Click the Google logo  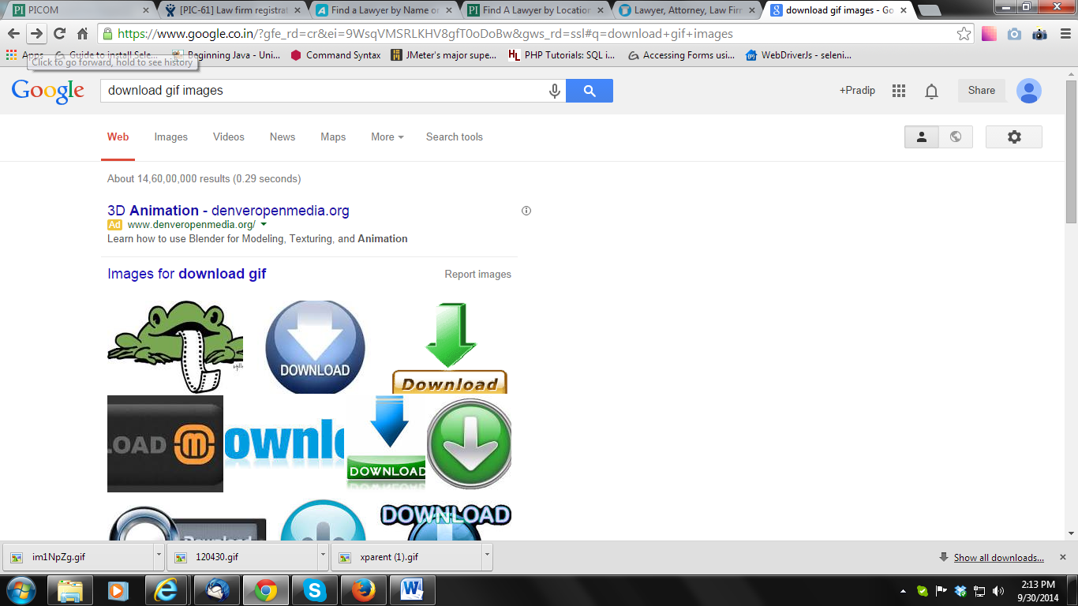(x=48, y=91)
